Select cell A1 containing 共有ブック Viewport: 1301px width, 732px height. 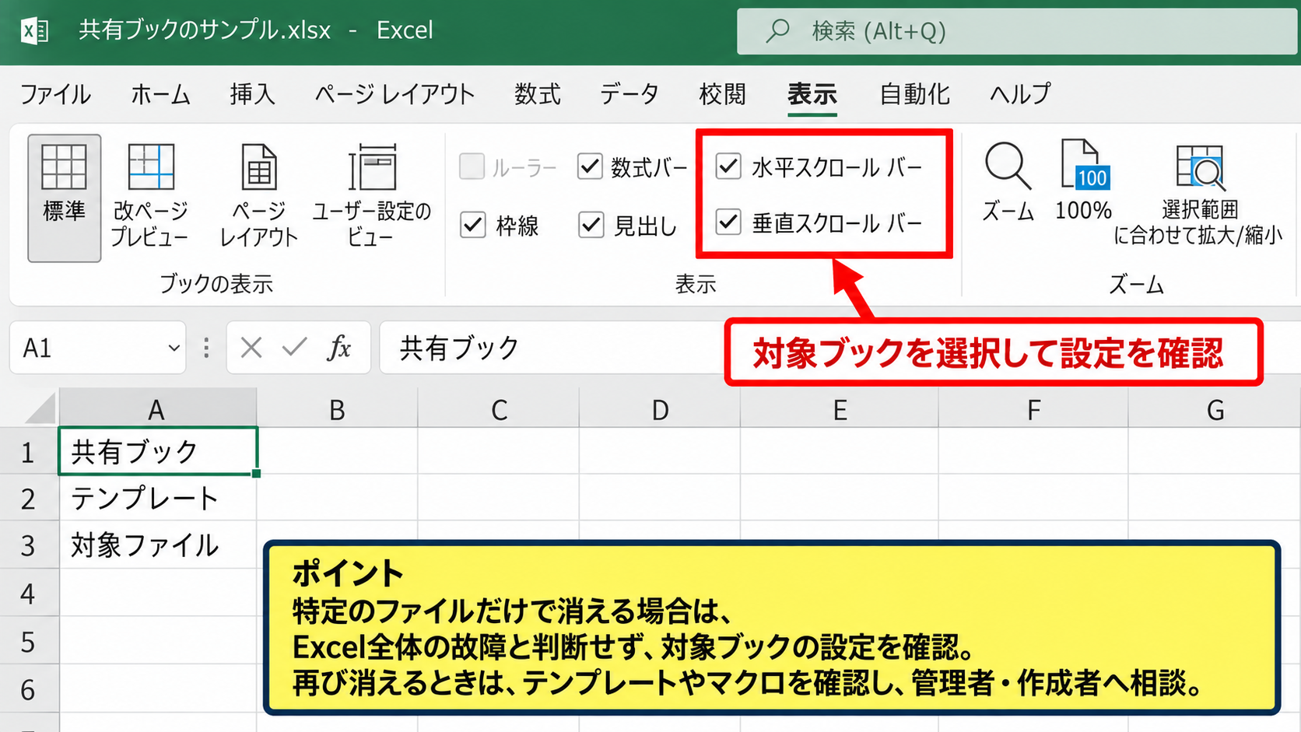pos(158,451)
